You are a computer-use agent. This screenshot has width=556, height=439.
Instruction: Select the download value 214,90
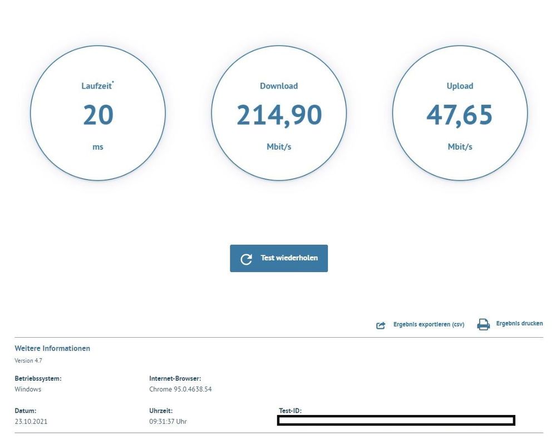[x=279, y=115]
